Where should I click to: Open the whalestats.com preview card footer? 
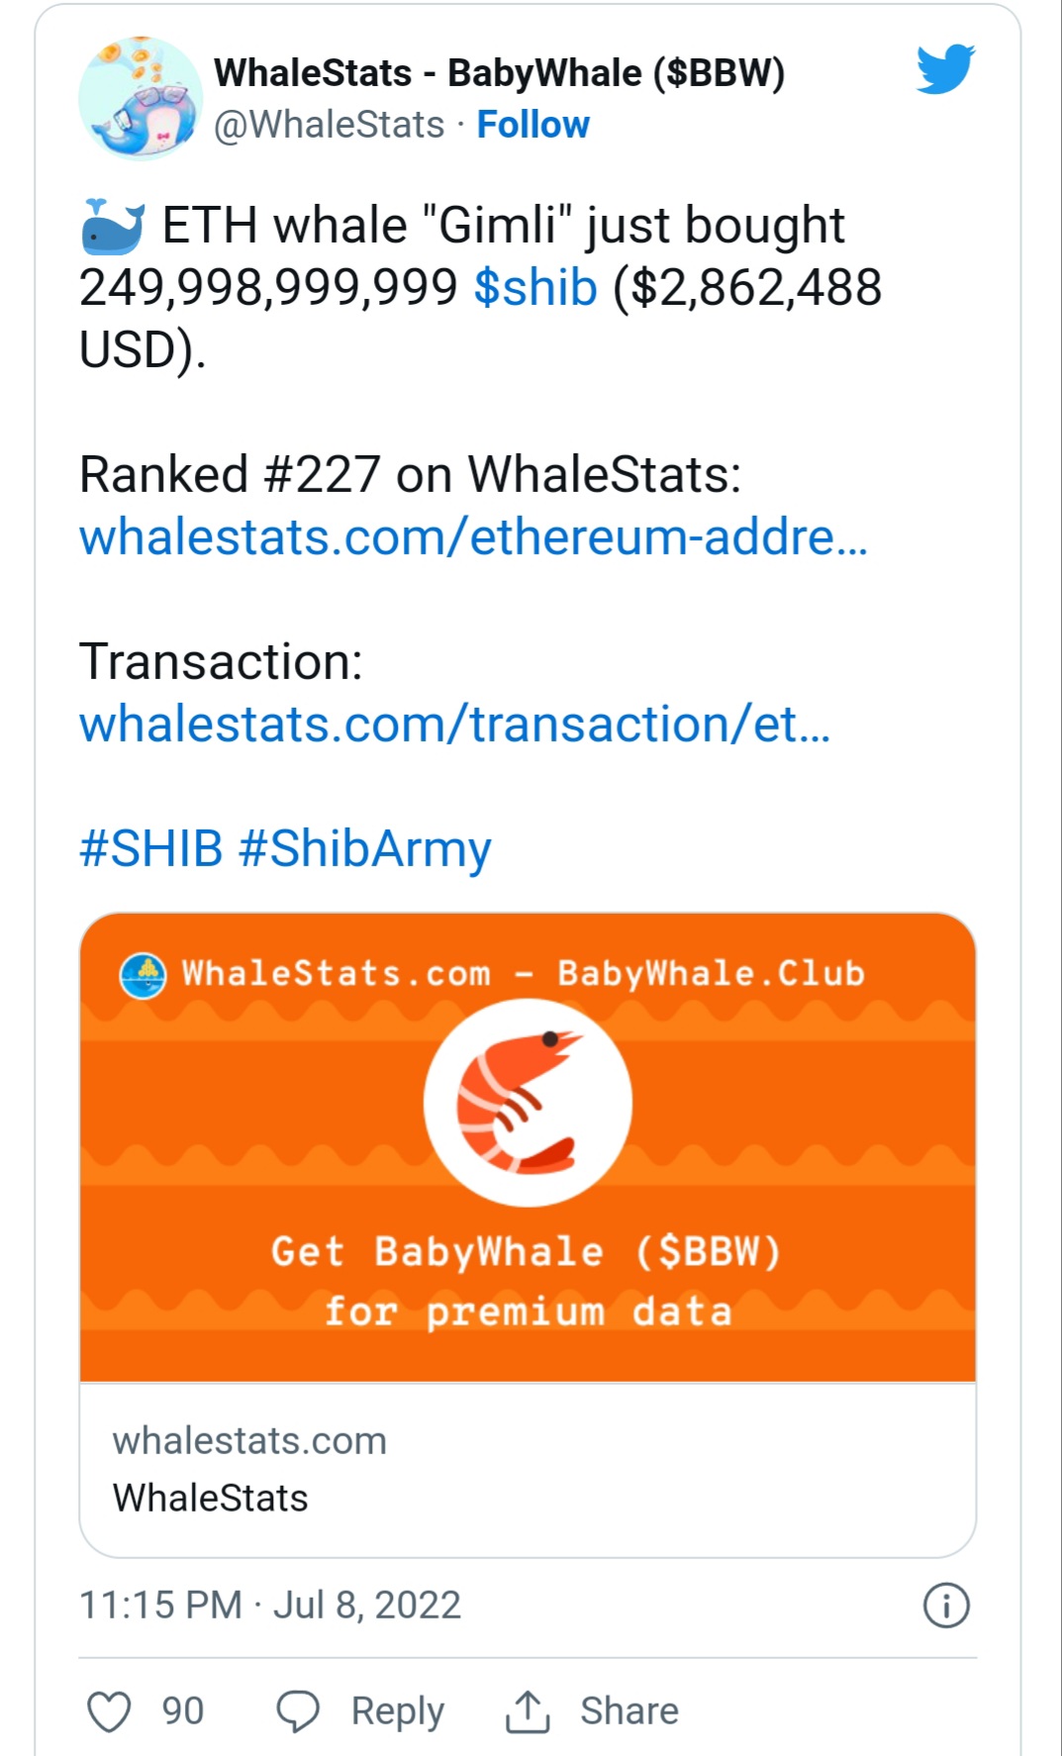tap(528, 1470)
